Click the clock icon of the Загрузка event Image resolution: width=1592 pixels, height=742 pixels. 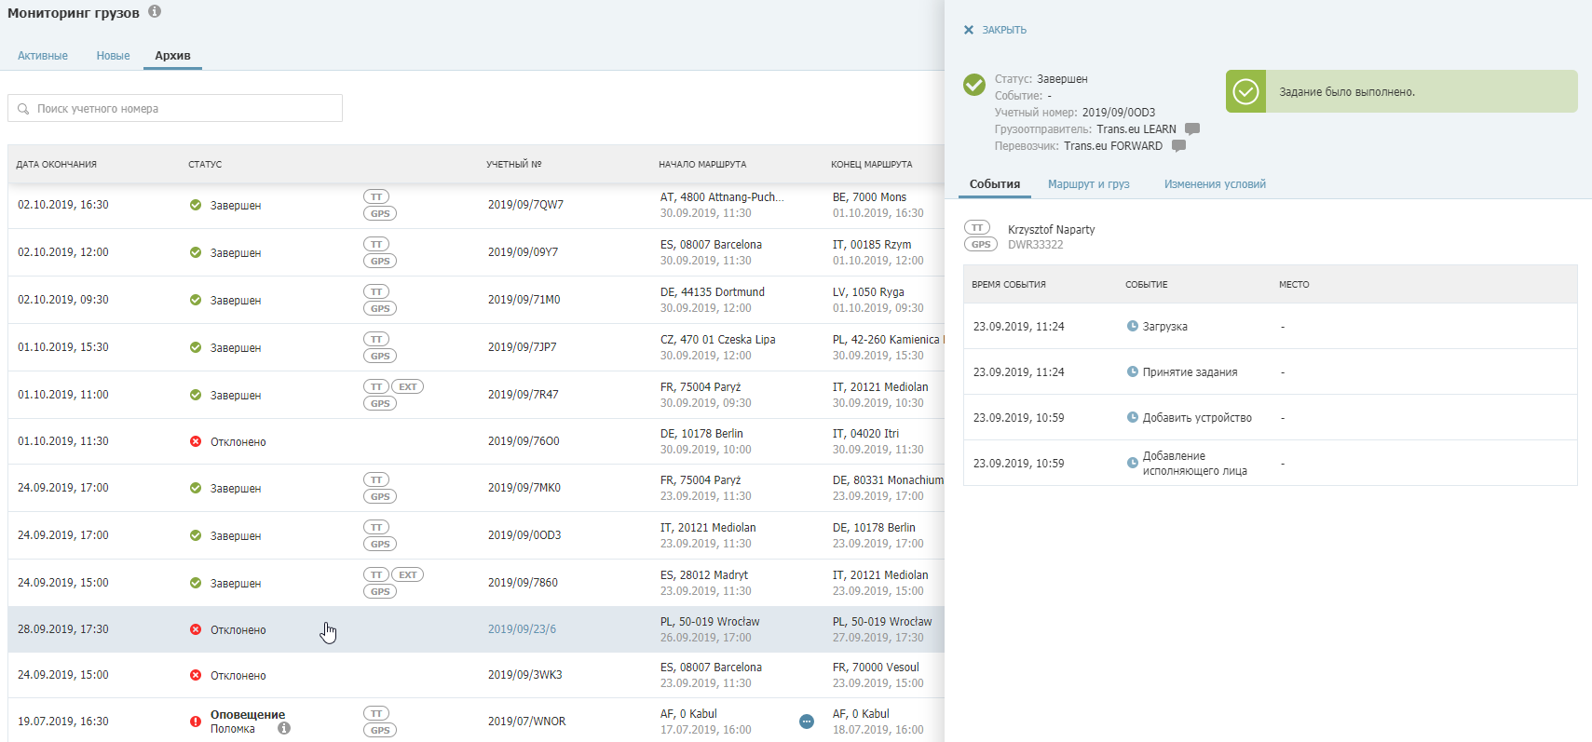coord(1133,326)
